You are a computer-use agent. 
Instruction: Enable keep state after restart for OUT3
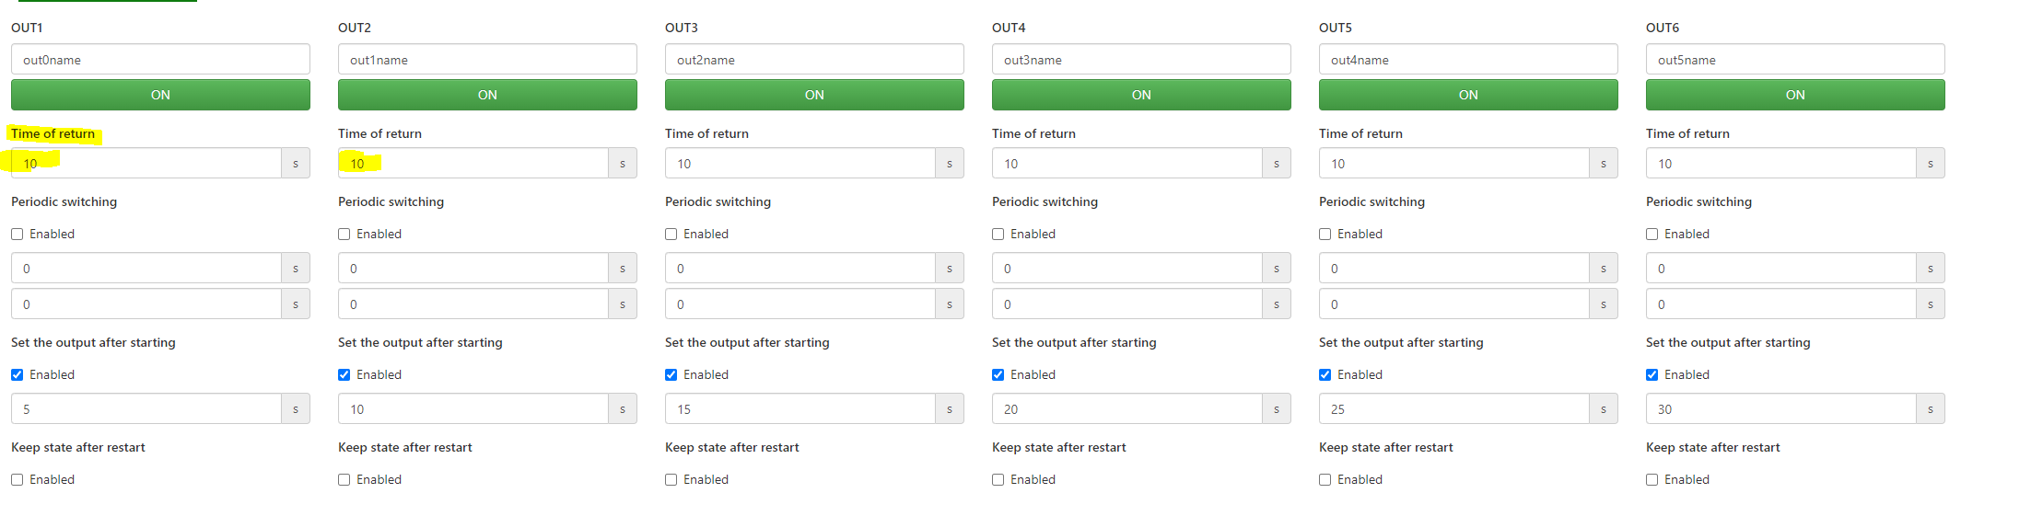point(671,480)
